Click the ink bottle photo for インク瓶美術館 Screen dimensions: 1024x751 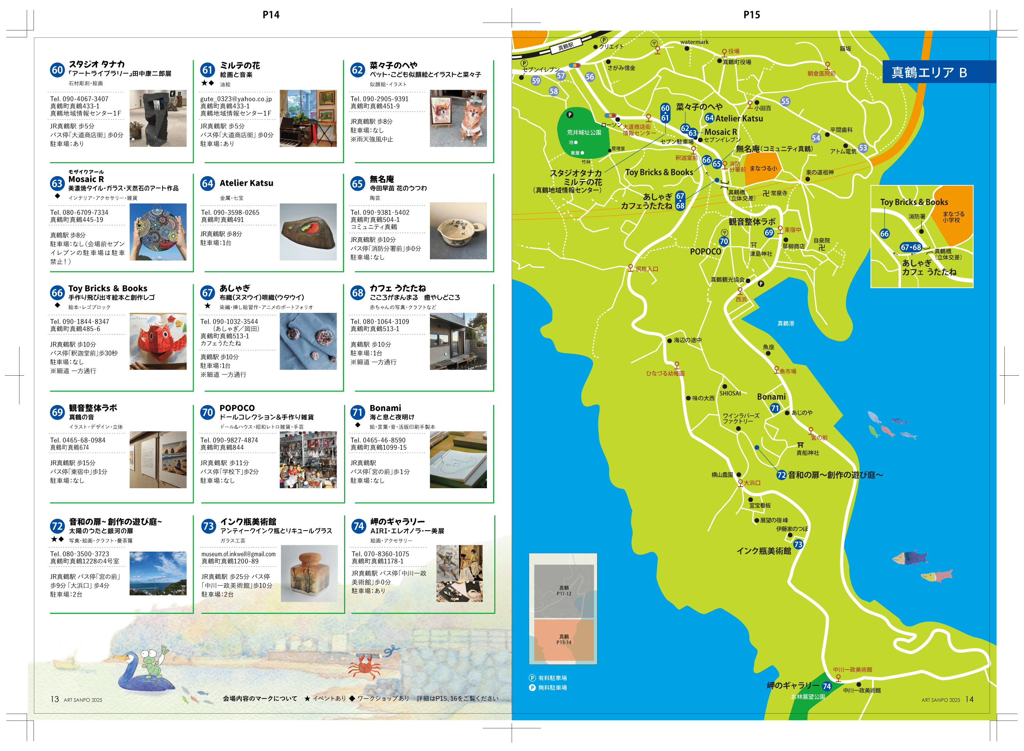309,573
